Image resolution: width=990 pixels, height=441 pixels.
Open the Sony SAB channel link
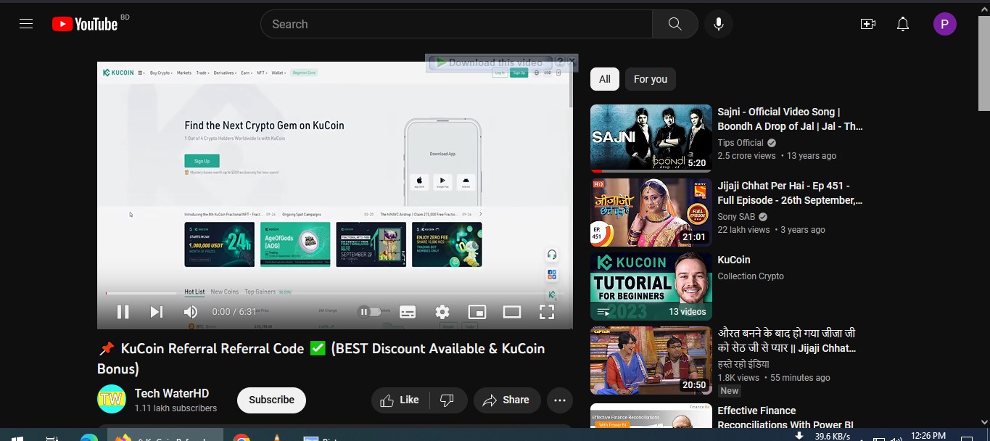[736, 217]
